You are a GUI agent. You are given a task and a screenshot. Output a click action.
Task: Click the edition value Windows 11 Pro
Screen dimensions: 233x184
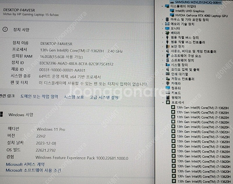tap(51, 129)
